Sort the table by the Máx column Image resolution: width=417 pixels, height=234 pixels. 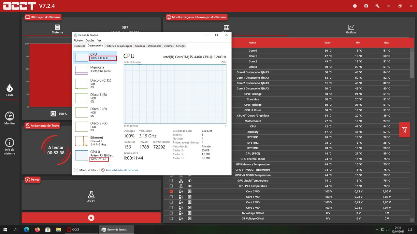[386, 43]
